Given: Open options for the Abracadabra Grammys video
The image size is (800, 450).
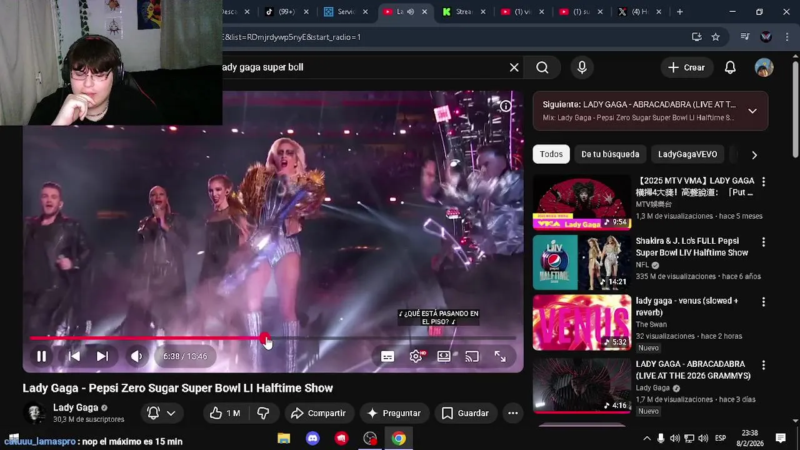Looking at the screenshot, I should click(x=763, y=364).
